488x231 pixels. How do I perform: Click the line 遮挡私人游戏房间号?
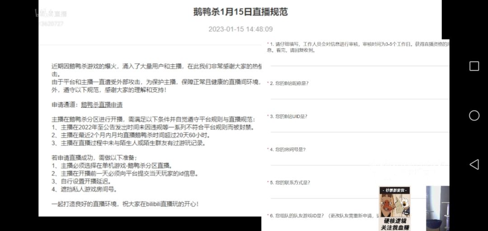point(84,189)
